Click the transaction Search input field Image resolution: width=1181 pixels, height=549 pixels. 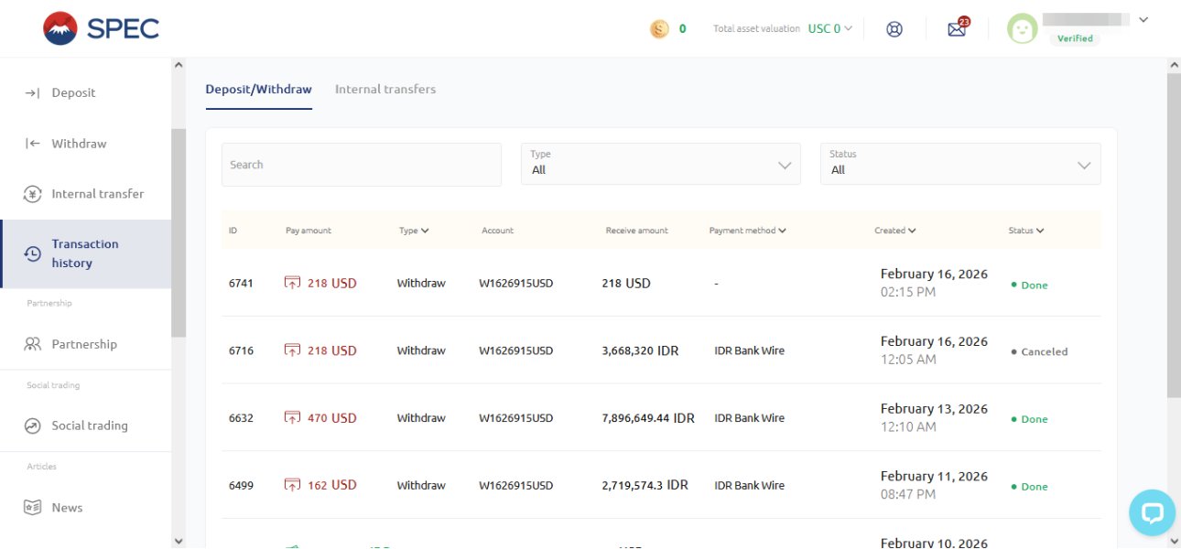tap(361, 165)
